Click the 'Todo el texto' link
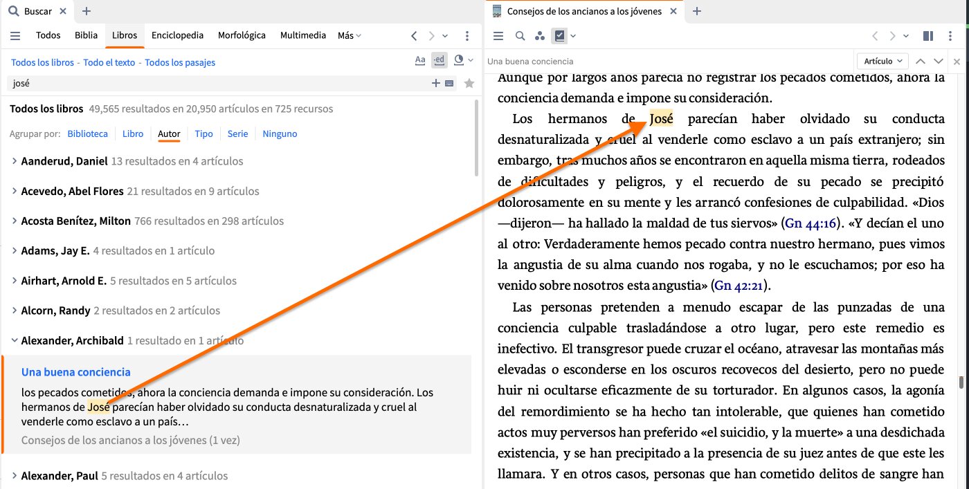The image size is (969, 489). (109, 62)
